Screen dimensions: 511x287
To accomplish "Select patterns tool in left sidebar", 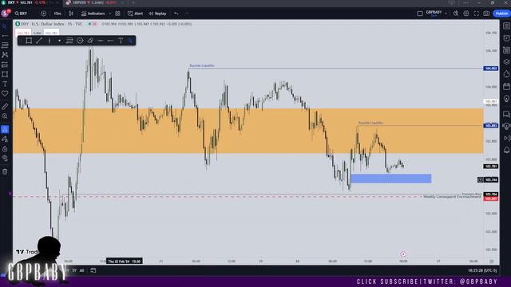I will tap(5, 55).
